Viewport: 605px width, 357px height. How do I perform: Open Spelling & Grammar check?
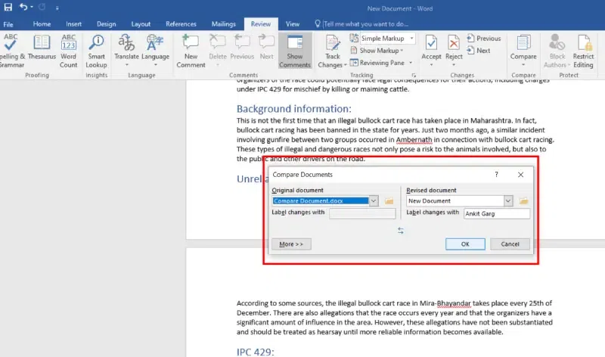point(11,51)
